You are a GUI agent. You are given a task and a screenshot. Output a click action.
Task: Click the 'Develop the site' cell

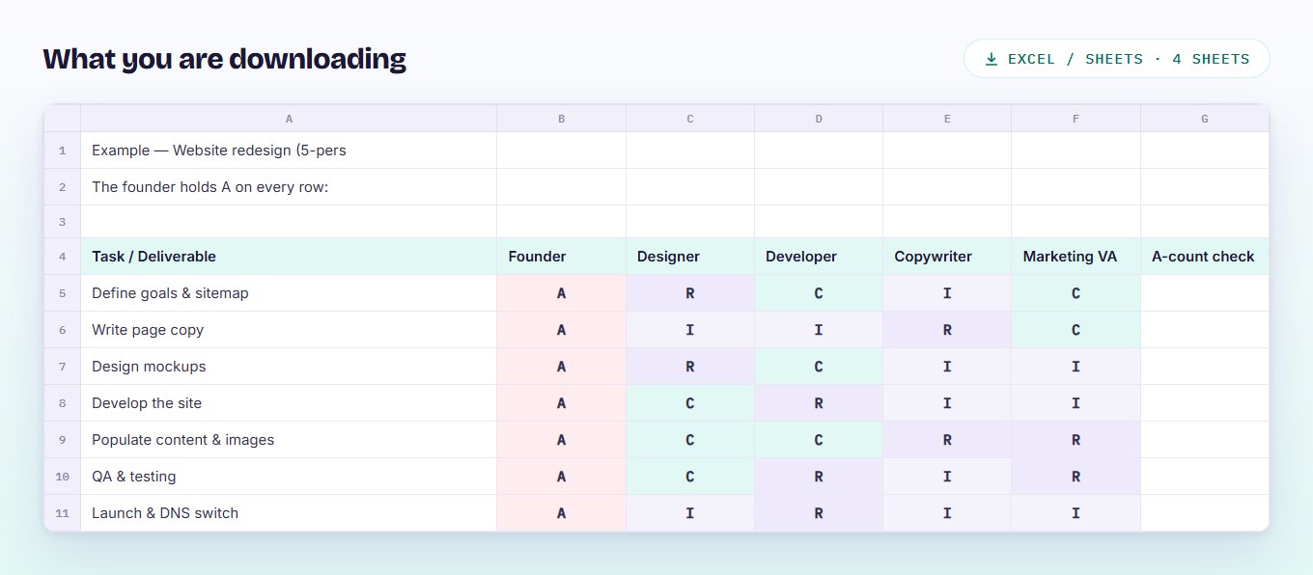[289, 403]
